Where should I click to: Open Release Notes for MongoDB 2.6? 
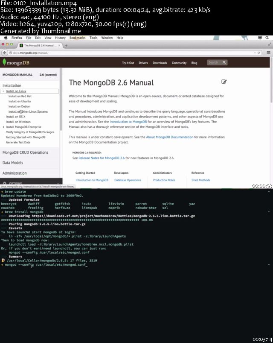[x=102, y=158]
